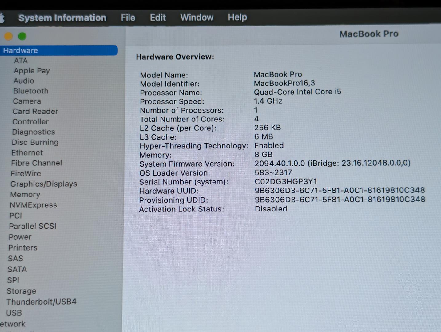441x332 pixels.
Task: Open the File menu
Action: click(128, 18)
